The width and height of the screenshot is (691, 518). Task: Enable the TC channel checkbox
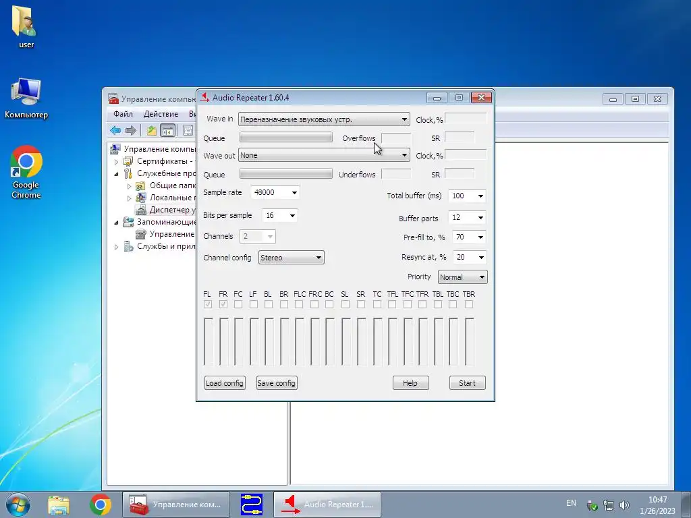coord(377,304)
